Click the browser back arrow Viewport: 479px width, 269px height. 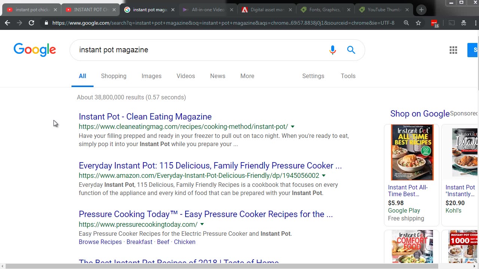(x=7, y=23)
